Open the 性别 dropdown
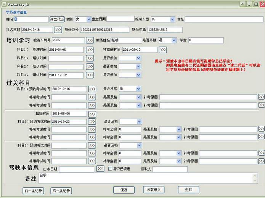Image resolution: width=265 pixels, height=198 pixels. coord(88,19)
